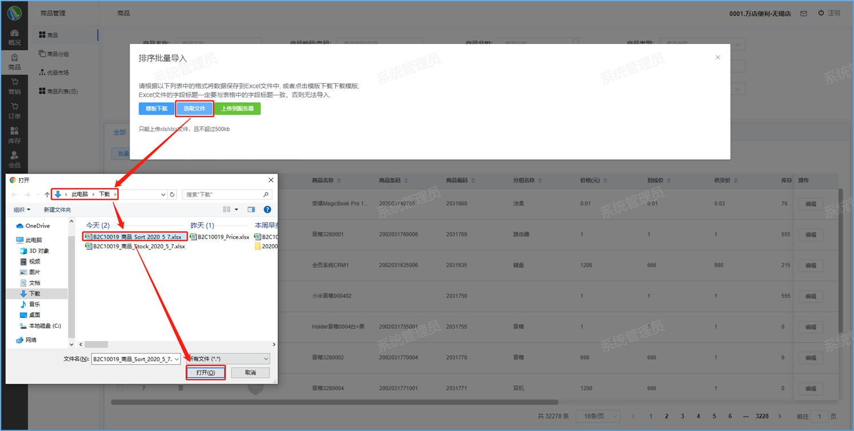Click 新建文件夹 in file dialog toolbar
The height and width of the screenshot is (431, 854).
point(58,210)
